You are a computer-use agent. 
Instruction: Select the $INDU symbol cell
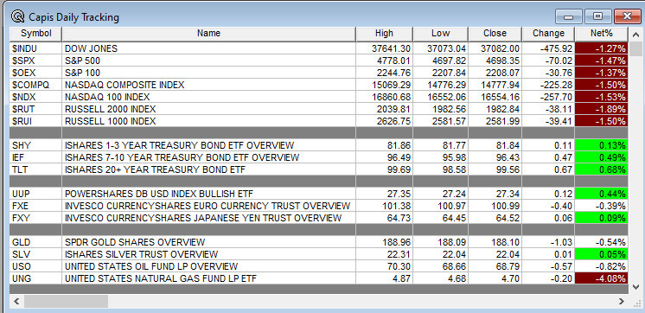[x=35, y=48]
